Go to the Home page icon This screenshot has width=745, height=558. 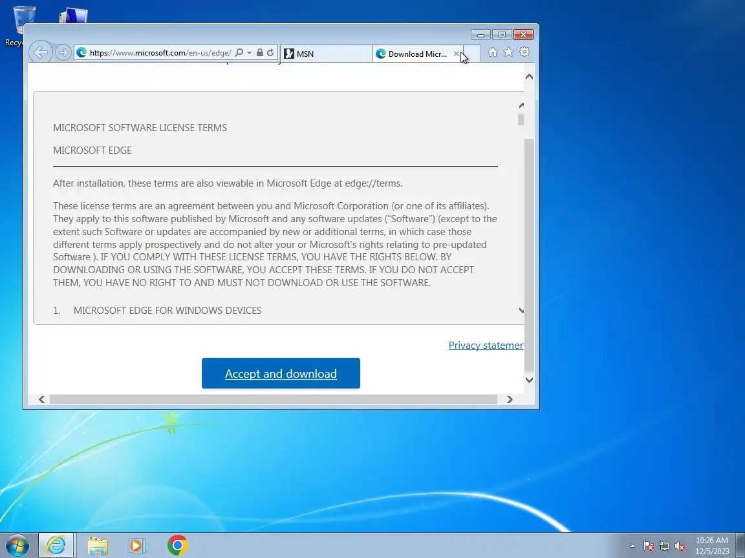[x=493, y=52]
